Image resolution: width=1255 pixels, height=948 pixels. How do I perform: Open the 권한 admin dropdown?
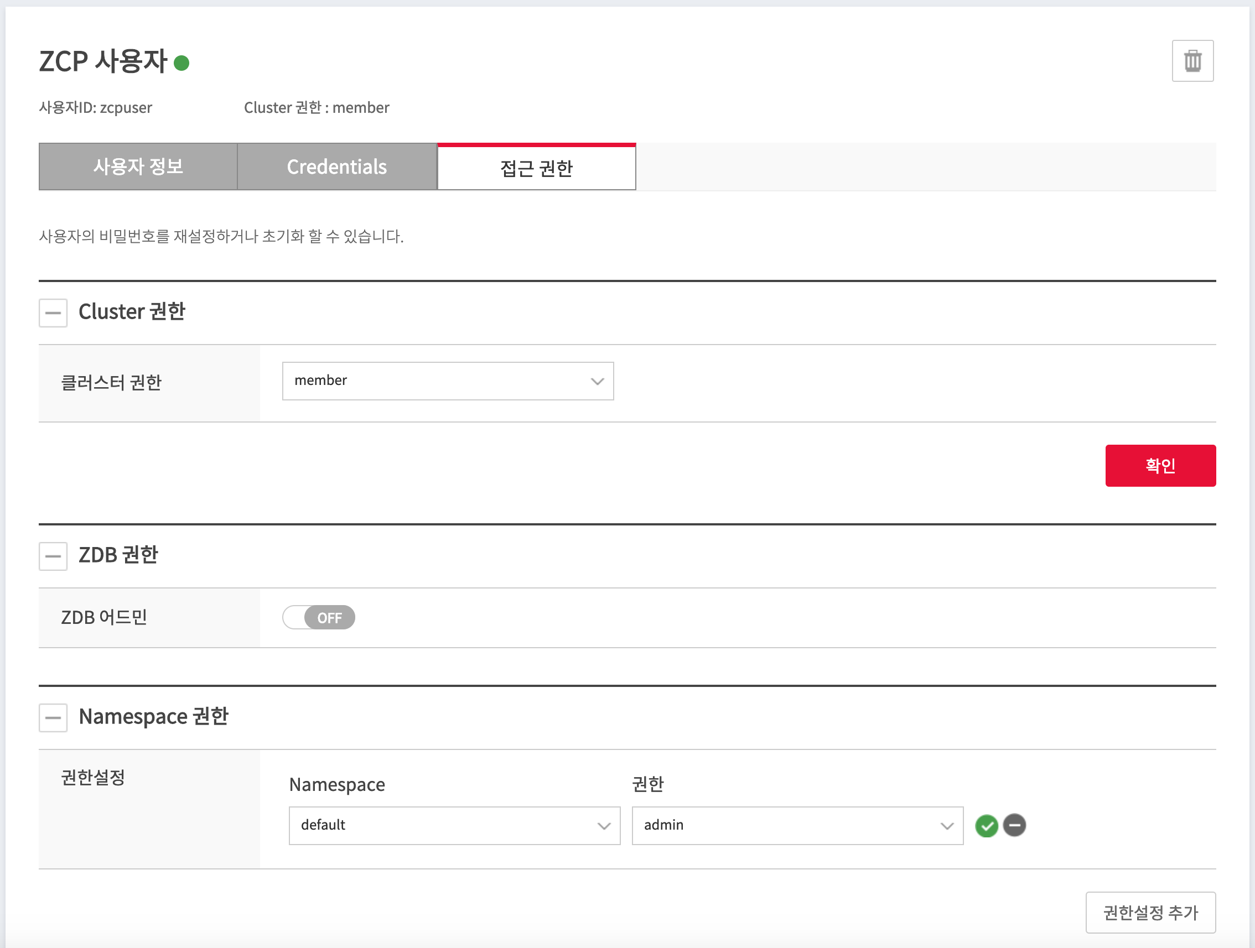click(797, 826)
